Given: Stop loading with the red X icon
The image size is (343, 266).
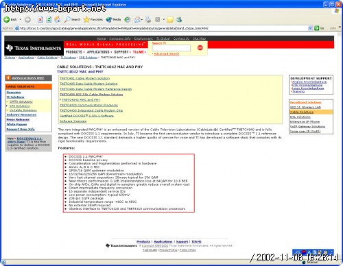Looking at the screenshot, I should click(x=40, y=20).
